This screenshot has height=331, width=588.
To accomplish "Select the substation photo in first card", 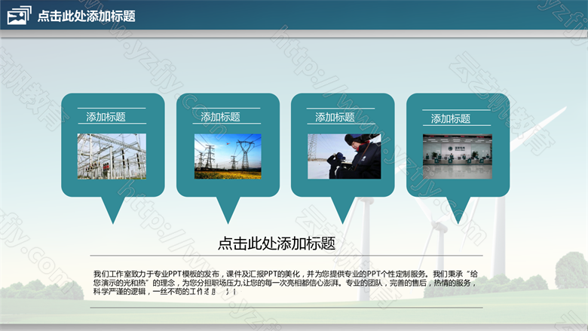I will (112, 156).
